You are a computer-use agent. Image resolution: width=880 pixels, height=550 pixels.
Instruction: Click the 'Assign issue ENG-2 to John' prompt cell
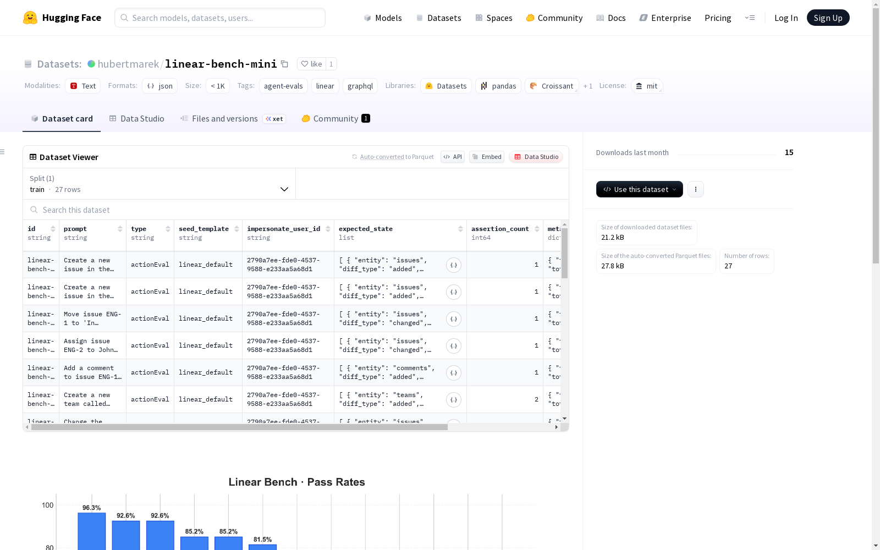click(x=92, y=345)
